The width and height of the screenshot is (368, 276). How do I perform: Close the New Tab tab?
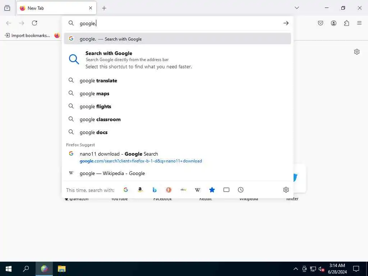click(x=91, y=8)
